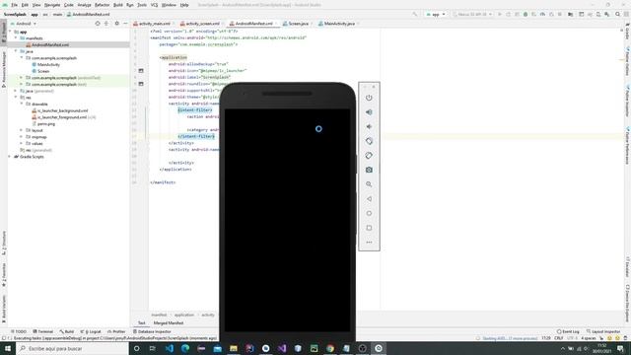Rotate the emulator left

[x=369, y=141]
